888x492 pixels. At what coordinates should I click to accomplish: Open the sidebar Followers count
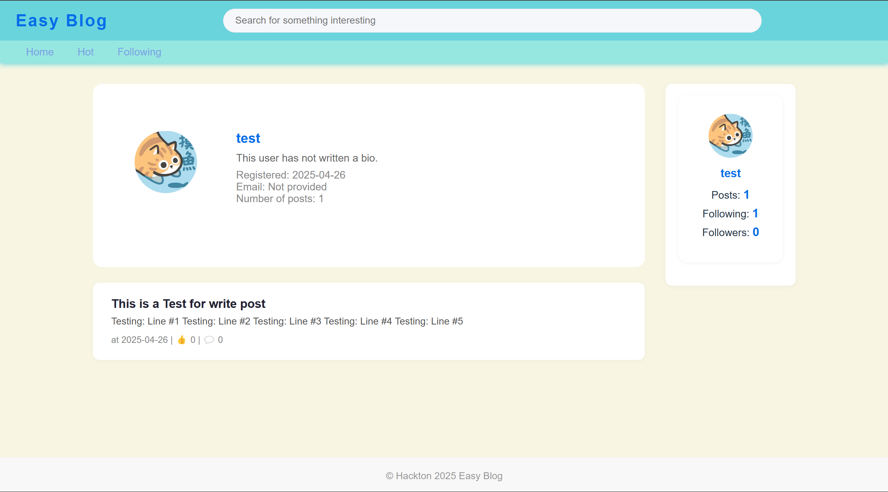click(755, 232)
